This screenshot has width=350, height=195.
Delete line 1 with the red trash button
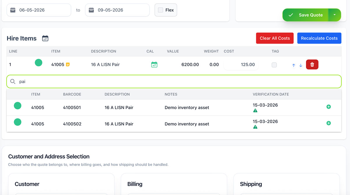312,65
